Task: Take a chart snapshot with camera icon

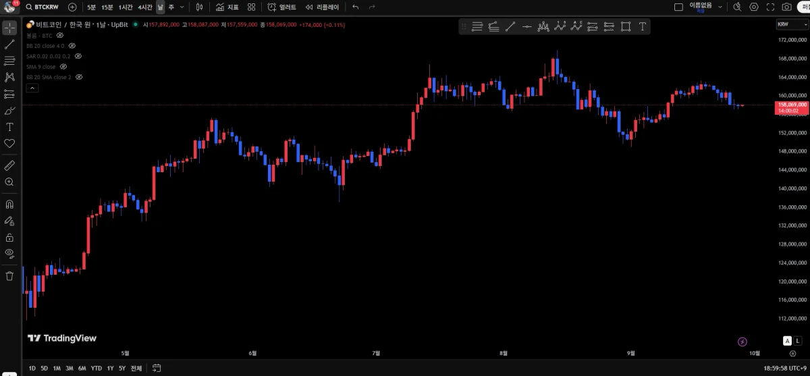Action: (787, 7)
